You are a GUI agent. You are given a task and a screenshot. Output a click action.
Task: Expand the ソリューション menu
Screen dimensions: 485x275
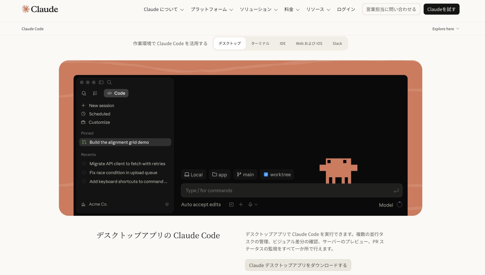259,9
